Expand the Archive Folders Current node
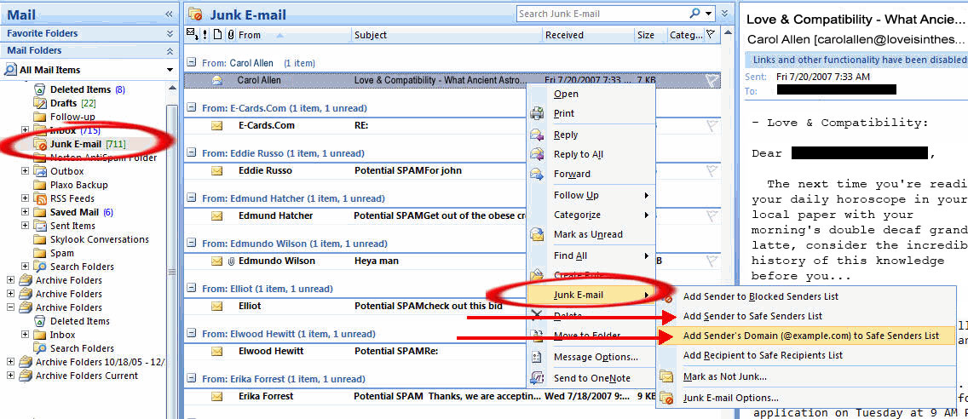The height and width of the screenshot is (419, 968). pos(10,376)
